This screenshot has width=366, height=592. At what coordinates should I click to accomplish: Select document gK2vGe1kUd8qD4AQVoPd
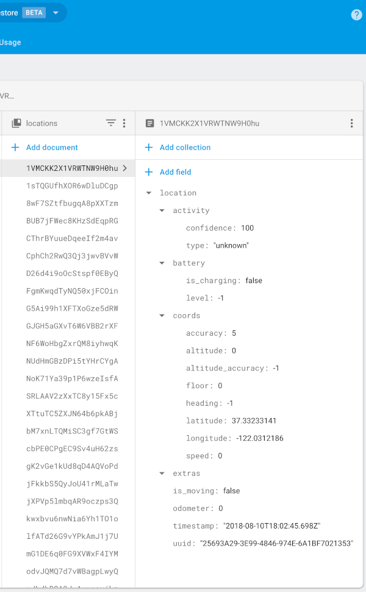(72, 466)
